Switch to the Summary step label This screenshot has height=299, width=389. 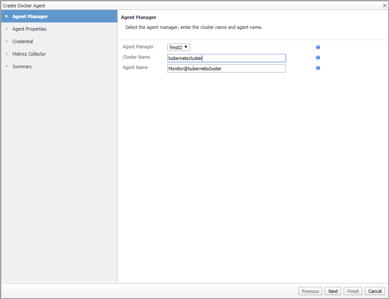[x=22, y=66]
